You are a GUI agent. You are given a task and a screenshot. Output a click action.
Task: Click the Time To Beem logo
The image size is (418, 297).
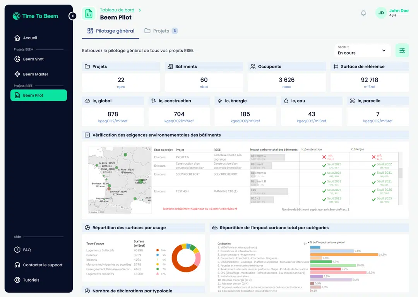click(36, 16)
